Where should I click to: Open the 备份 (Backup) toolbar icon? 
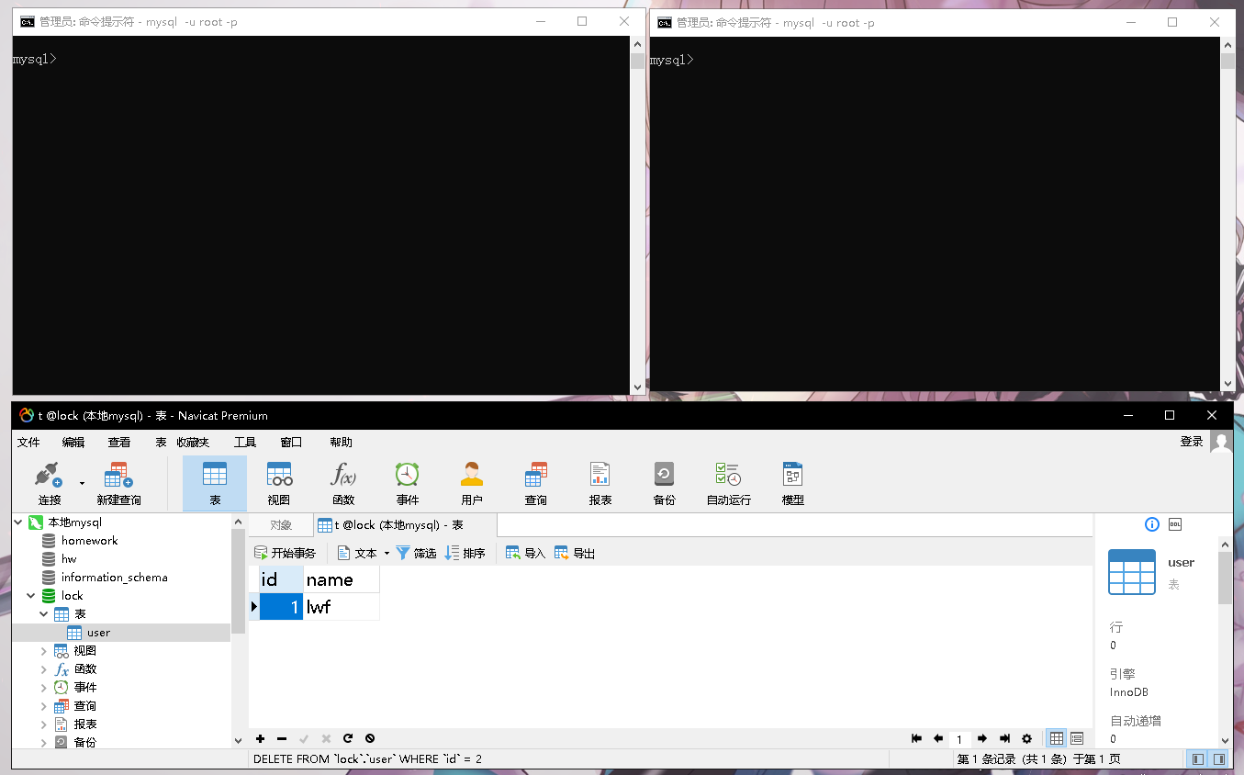[664, 483]
